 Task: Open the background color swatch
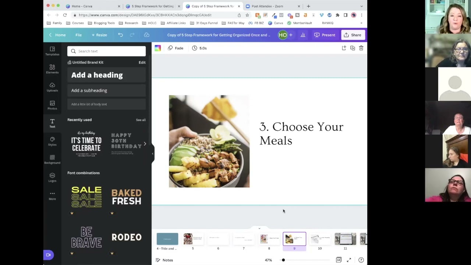(157, 48)
